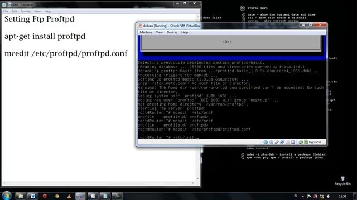Open Notepad's Edit menu
This screenshot has width=357, height=200.
14,11
